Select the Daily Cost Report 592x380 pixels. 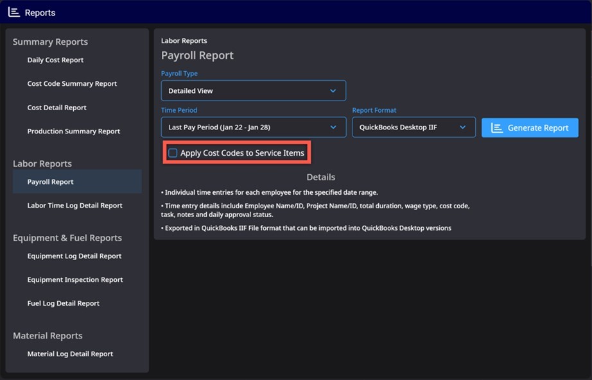[x=55, y=60]
